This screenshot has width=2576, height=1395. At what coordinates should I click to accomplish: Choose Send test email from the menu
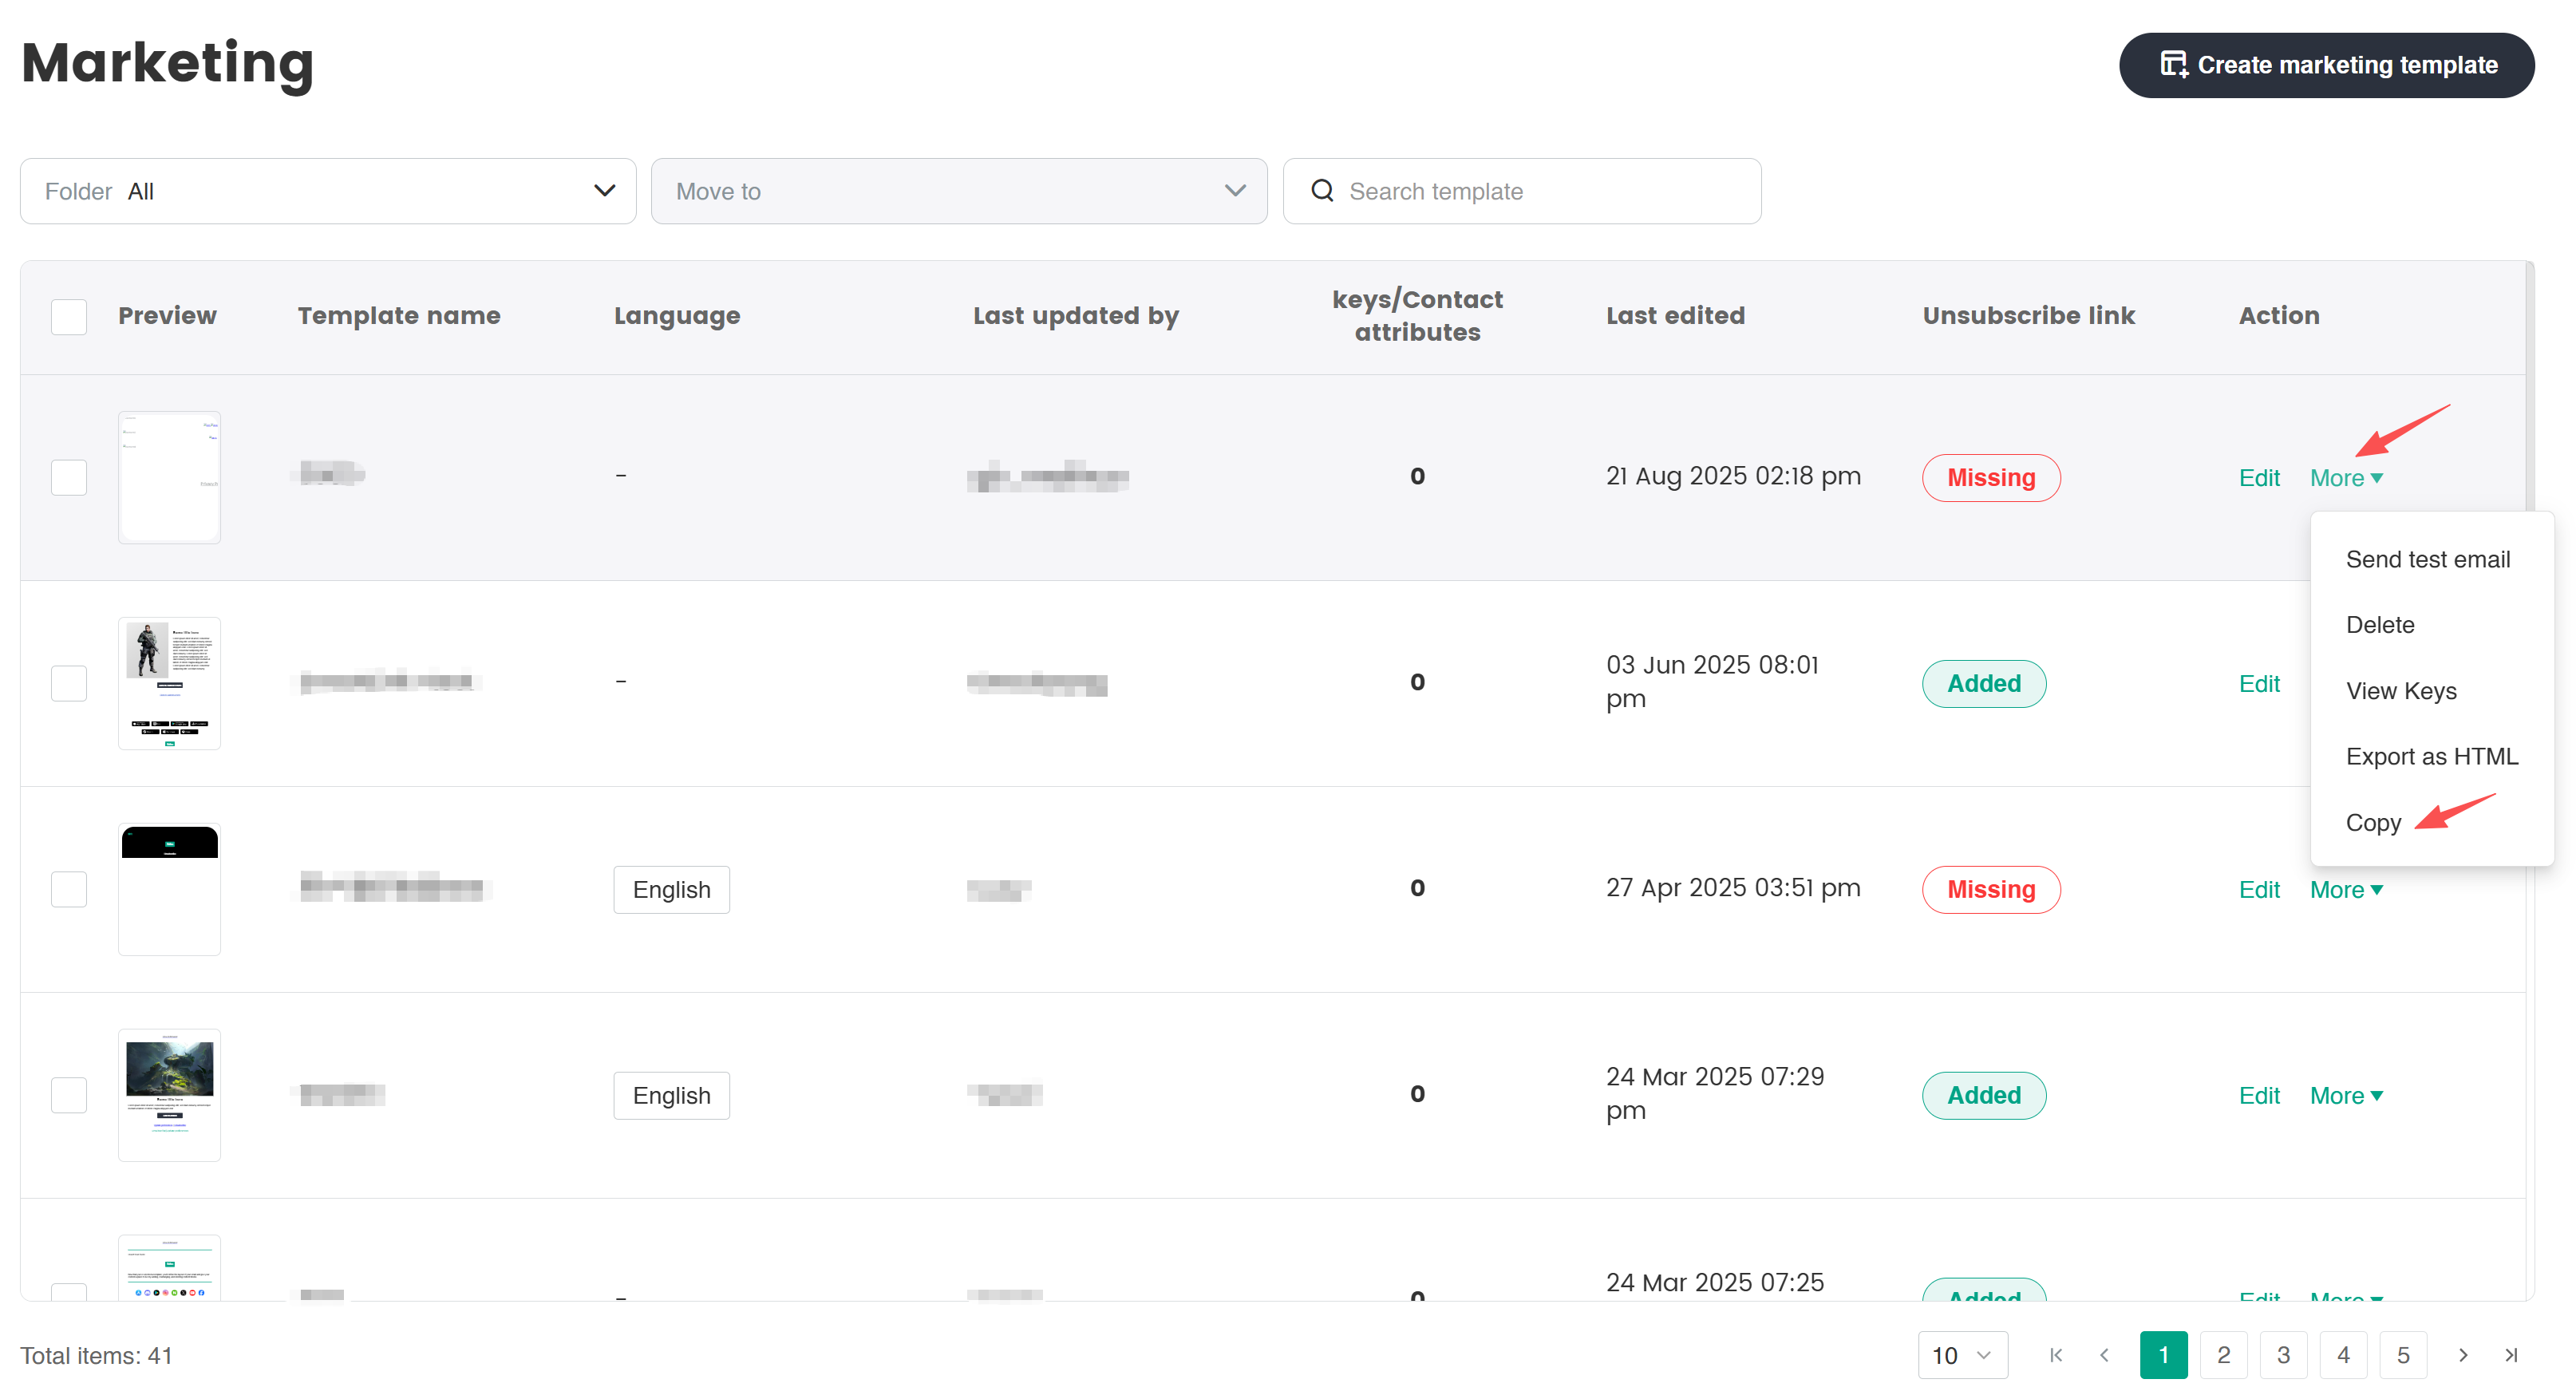2427,559
